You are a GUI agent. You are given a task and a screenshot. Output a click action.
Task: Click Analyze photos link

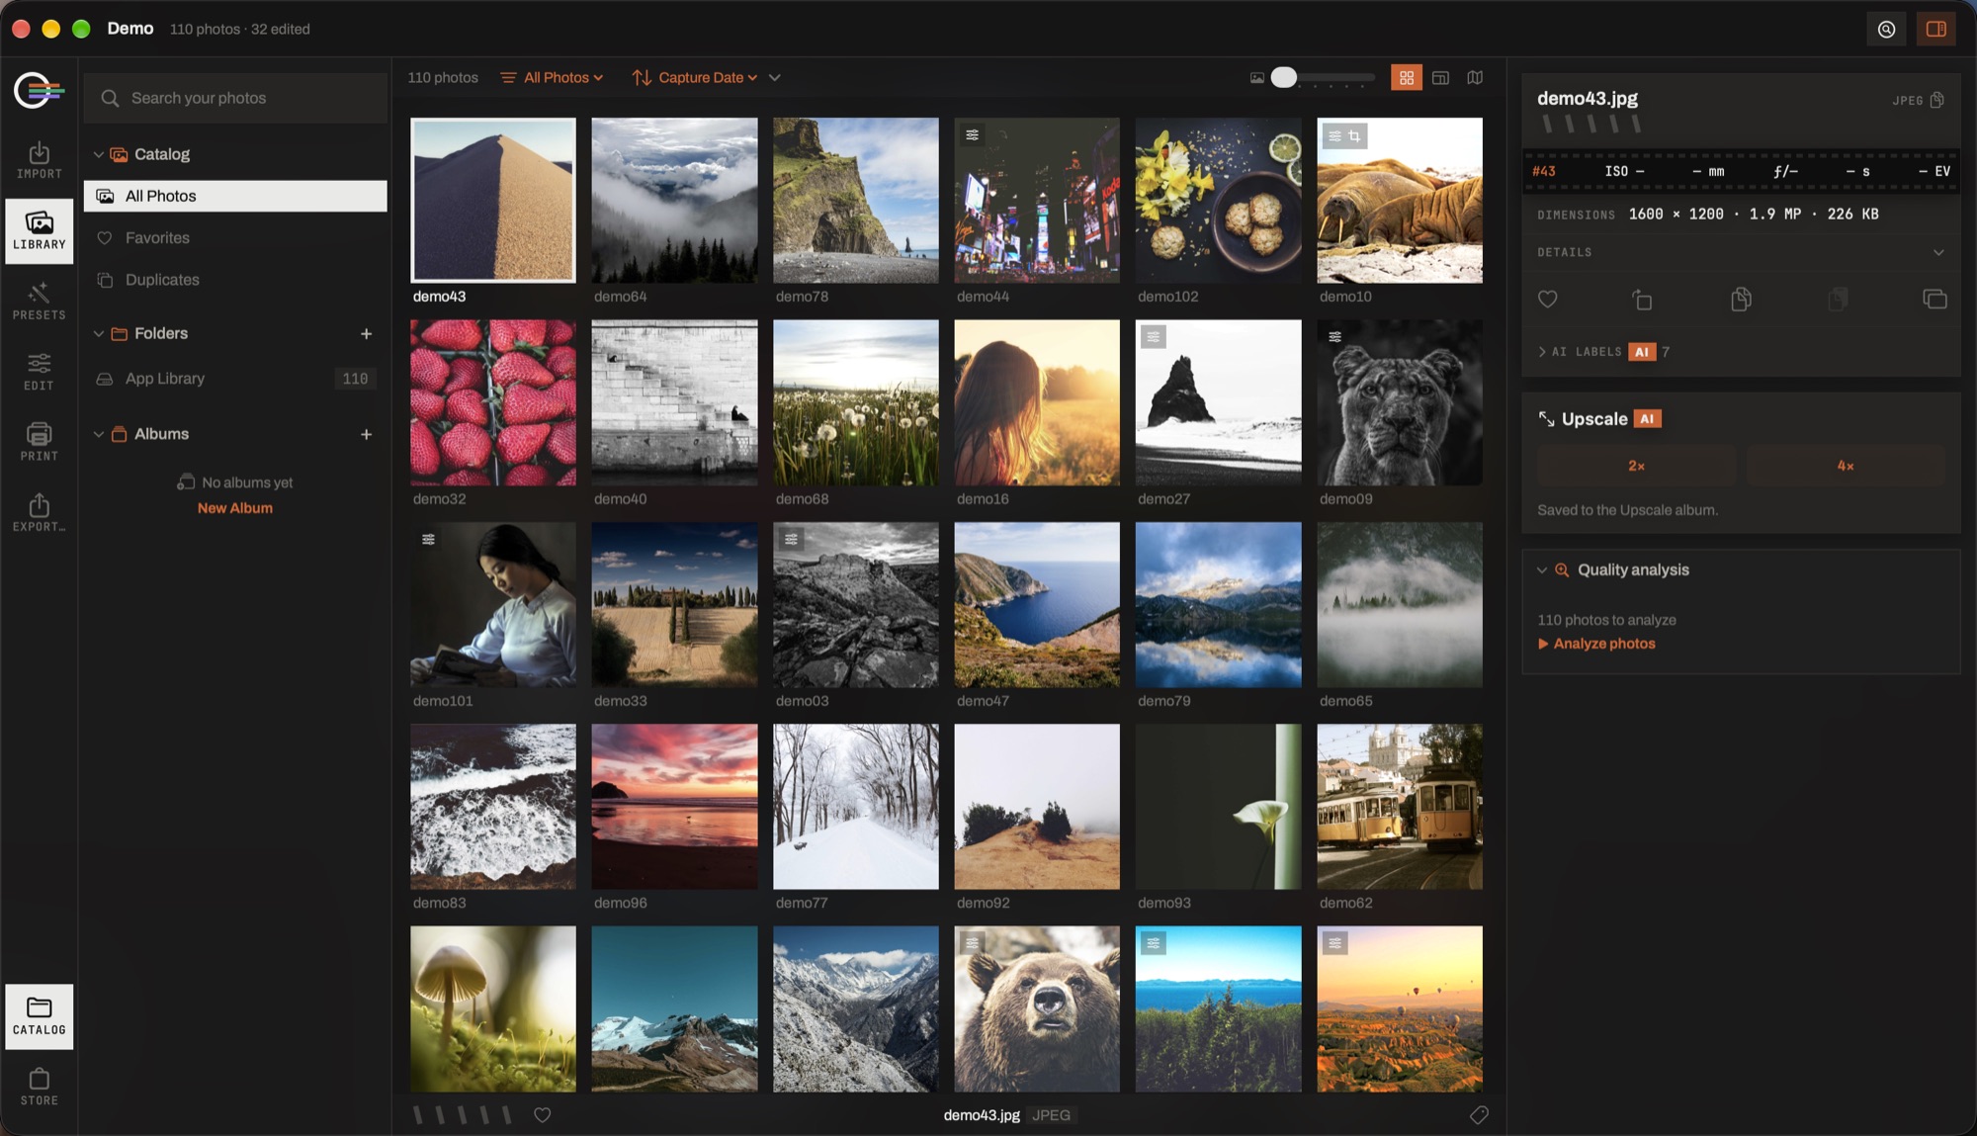point(1596,644)
